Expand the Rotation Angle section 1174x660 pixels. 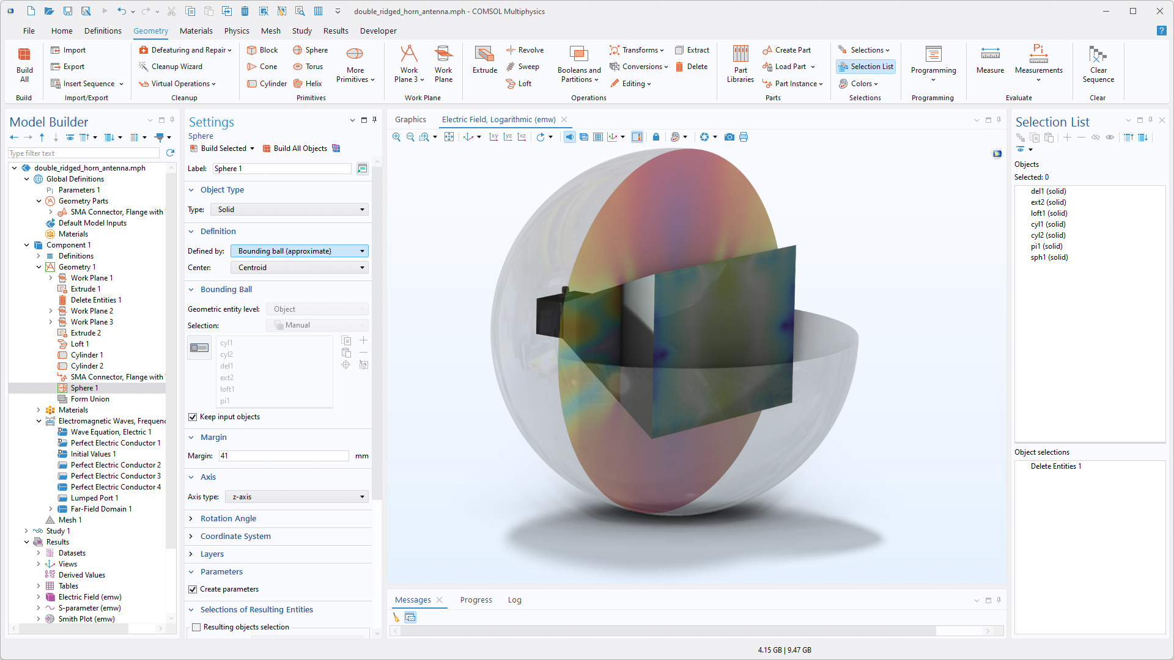228,518
